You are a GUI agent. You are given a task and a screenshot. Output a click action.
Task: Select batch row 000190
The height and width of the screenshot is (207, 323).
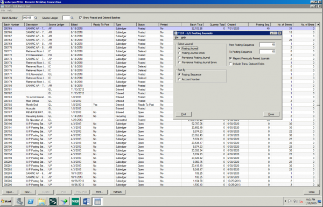159,123
